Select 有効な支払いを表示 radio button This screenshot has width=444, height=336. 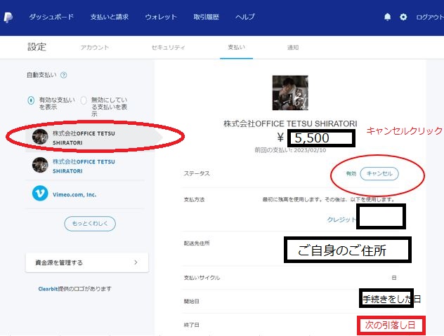tap(30, 100)
